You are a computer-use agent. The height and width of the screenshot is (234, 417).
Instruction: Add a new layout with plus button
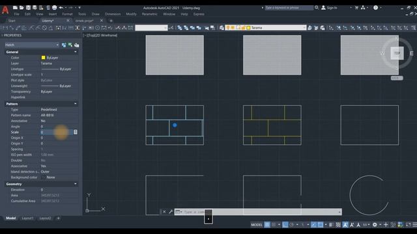58,218
